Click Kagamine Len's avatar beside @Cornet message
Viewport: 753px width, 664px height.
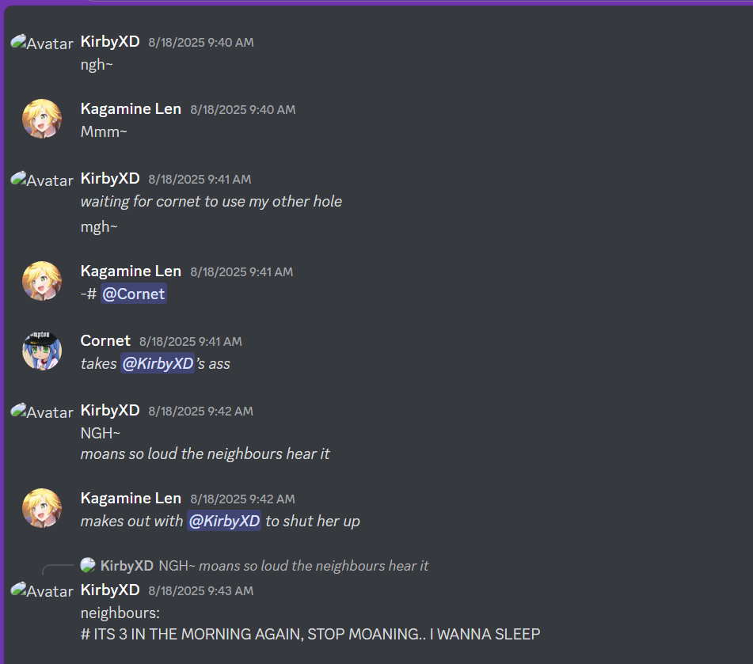coord(42,281)
